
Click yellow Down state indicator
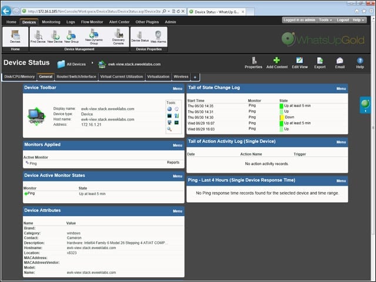(x=282, y=117)
